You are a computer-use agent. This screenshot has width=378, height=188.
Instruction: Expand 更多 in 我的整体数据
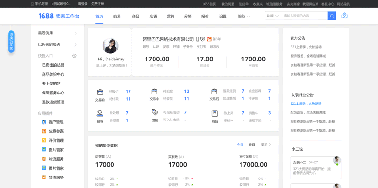(266, 145)
